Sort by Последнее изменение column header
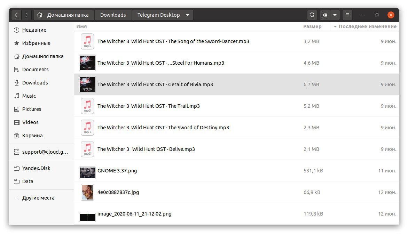Viewport: 408px width, 235px height. click(x=364, y=26)
